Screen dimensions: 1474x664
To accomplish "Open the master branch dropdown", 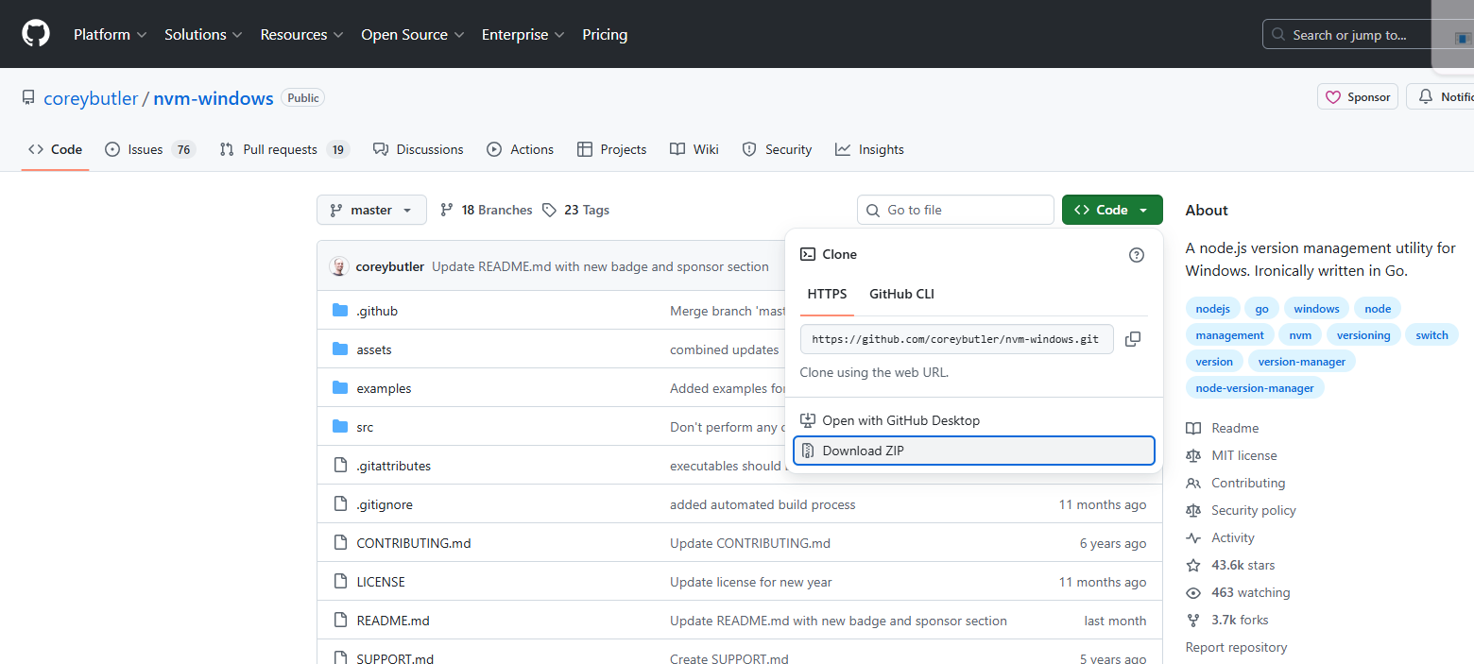I will [x=371, y=210].
